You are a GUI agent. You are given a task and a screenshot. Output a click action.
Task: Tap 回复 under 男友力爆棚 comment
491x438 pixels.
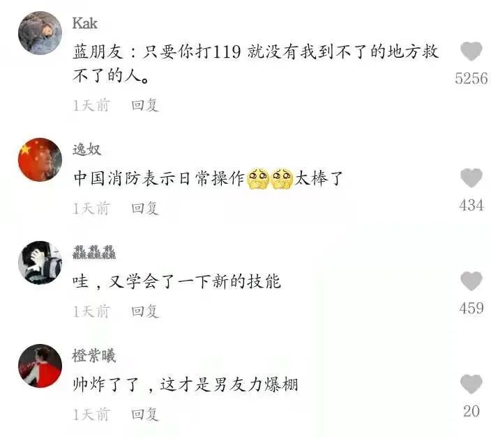coord(144,414)
